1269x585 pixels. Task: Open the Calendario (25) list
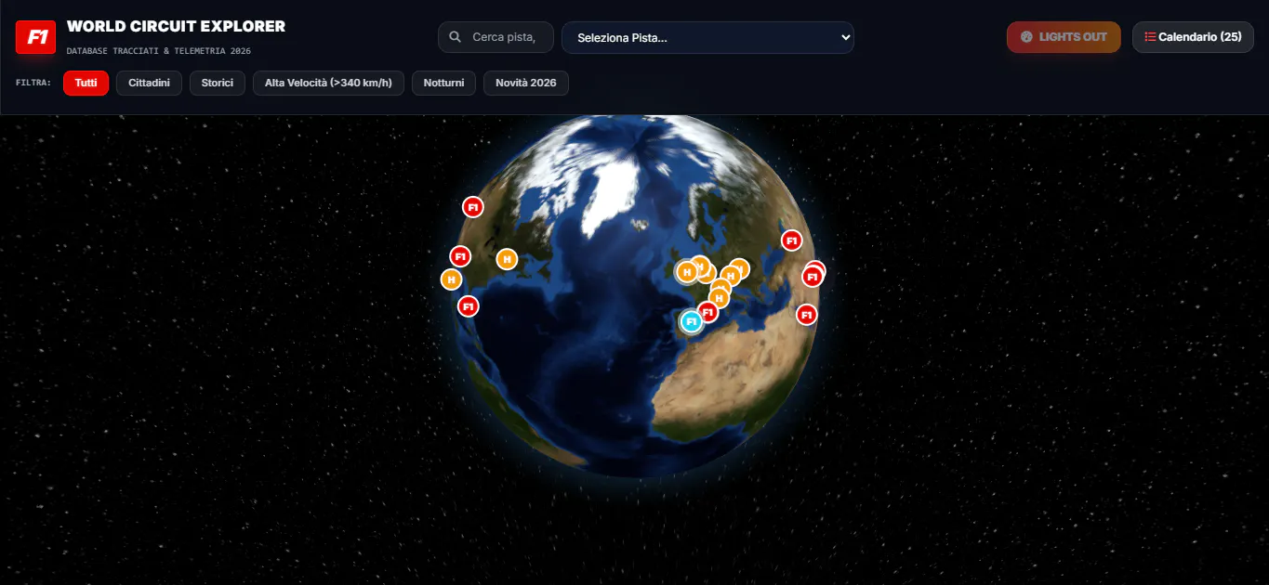pyautogui.click(x=1193, y=37)
